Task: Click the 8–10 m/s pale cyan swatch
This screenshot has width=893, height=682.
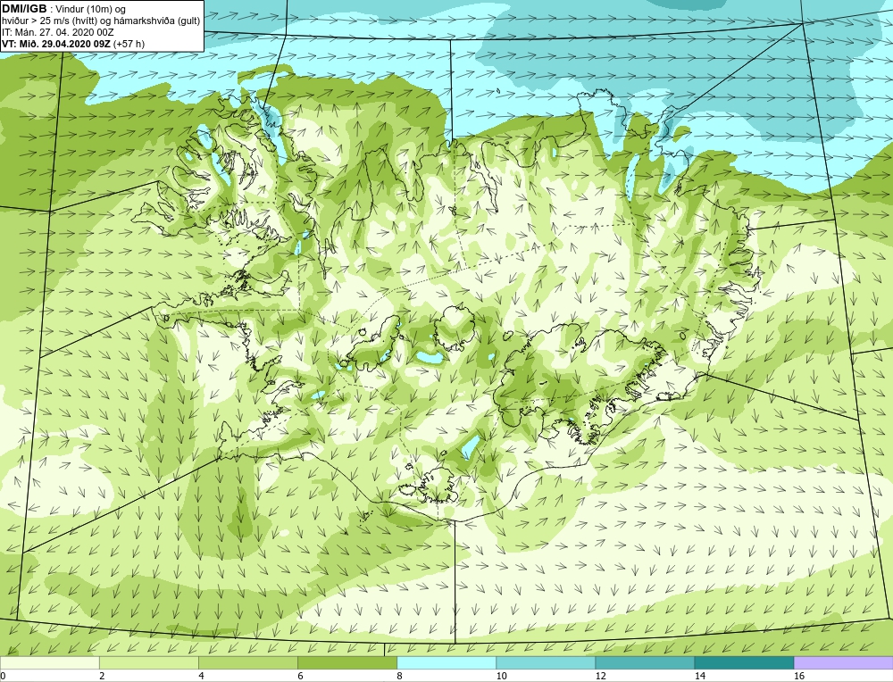Action: (446, 662)
